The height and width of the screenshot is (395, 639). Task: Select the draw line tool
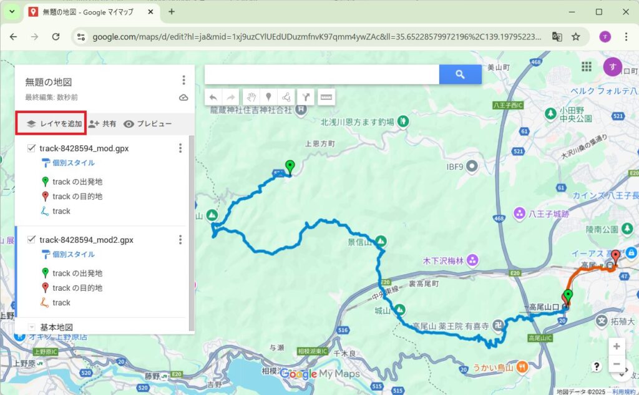point(286,97)
